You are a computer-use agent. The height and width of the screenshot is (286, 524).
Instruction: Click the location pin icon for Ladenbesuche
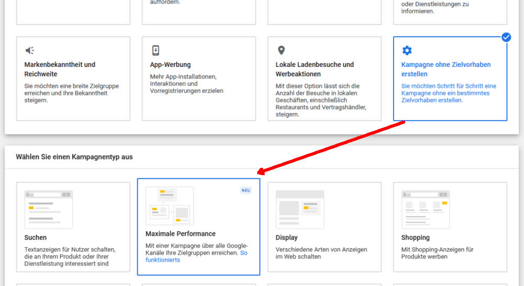(281, 50)
